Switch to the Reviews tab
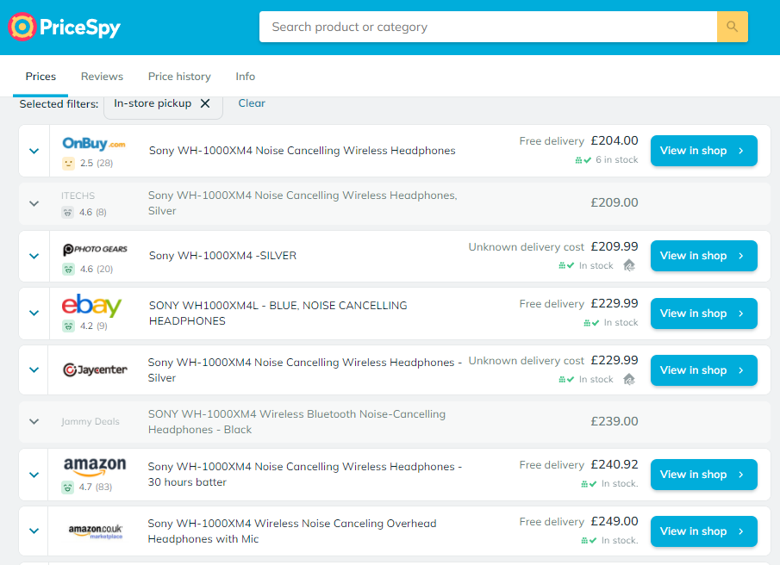Viewport: 780px width, 565px height. [x=102, y=77]
